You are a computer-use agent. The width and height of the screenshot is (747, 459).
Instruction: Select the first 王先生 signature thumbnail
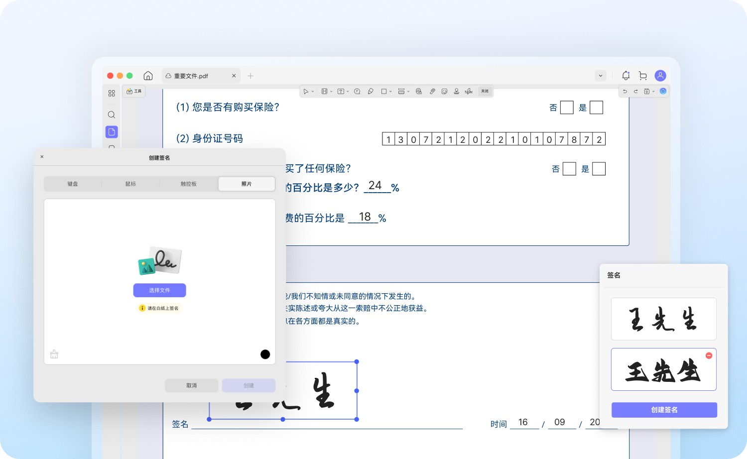click(664, 319)
